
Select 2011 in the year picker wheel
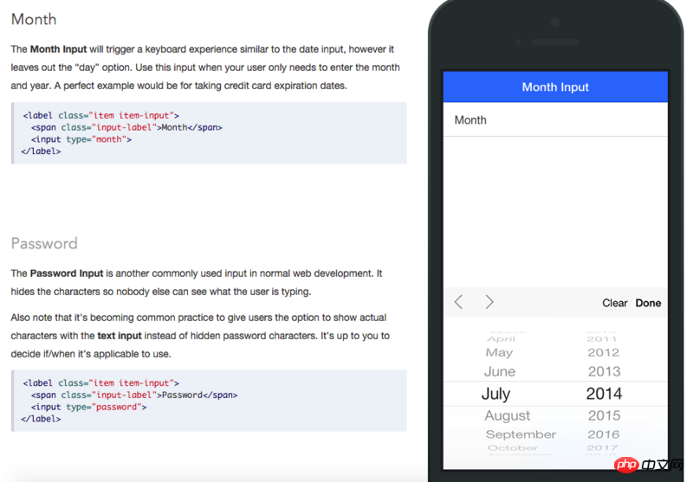601,339
